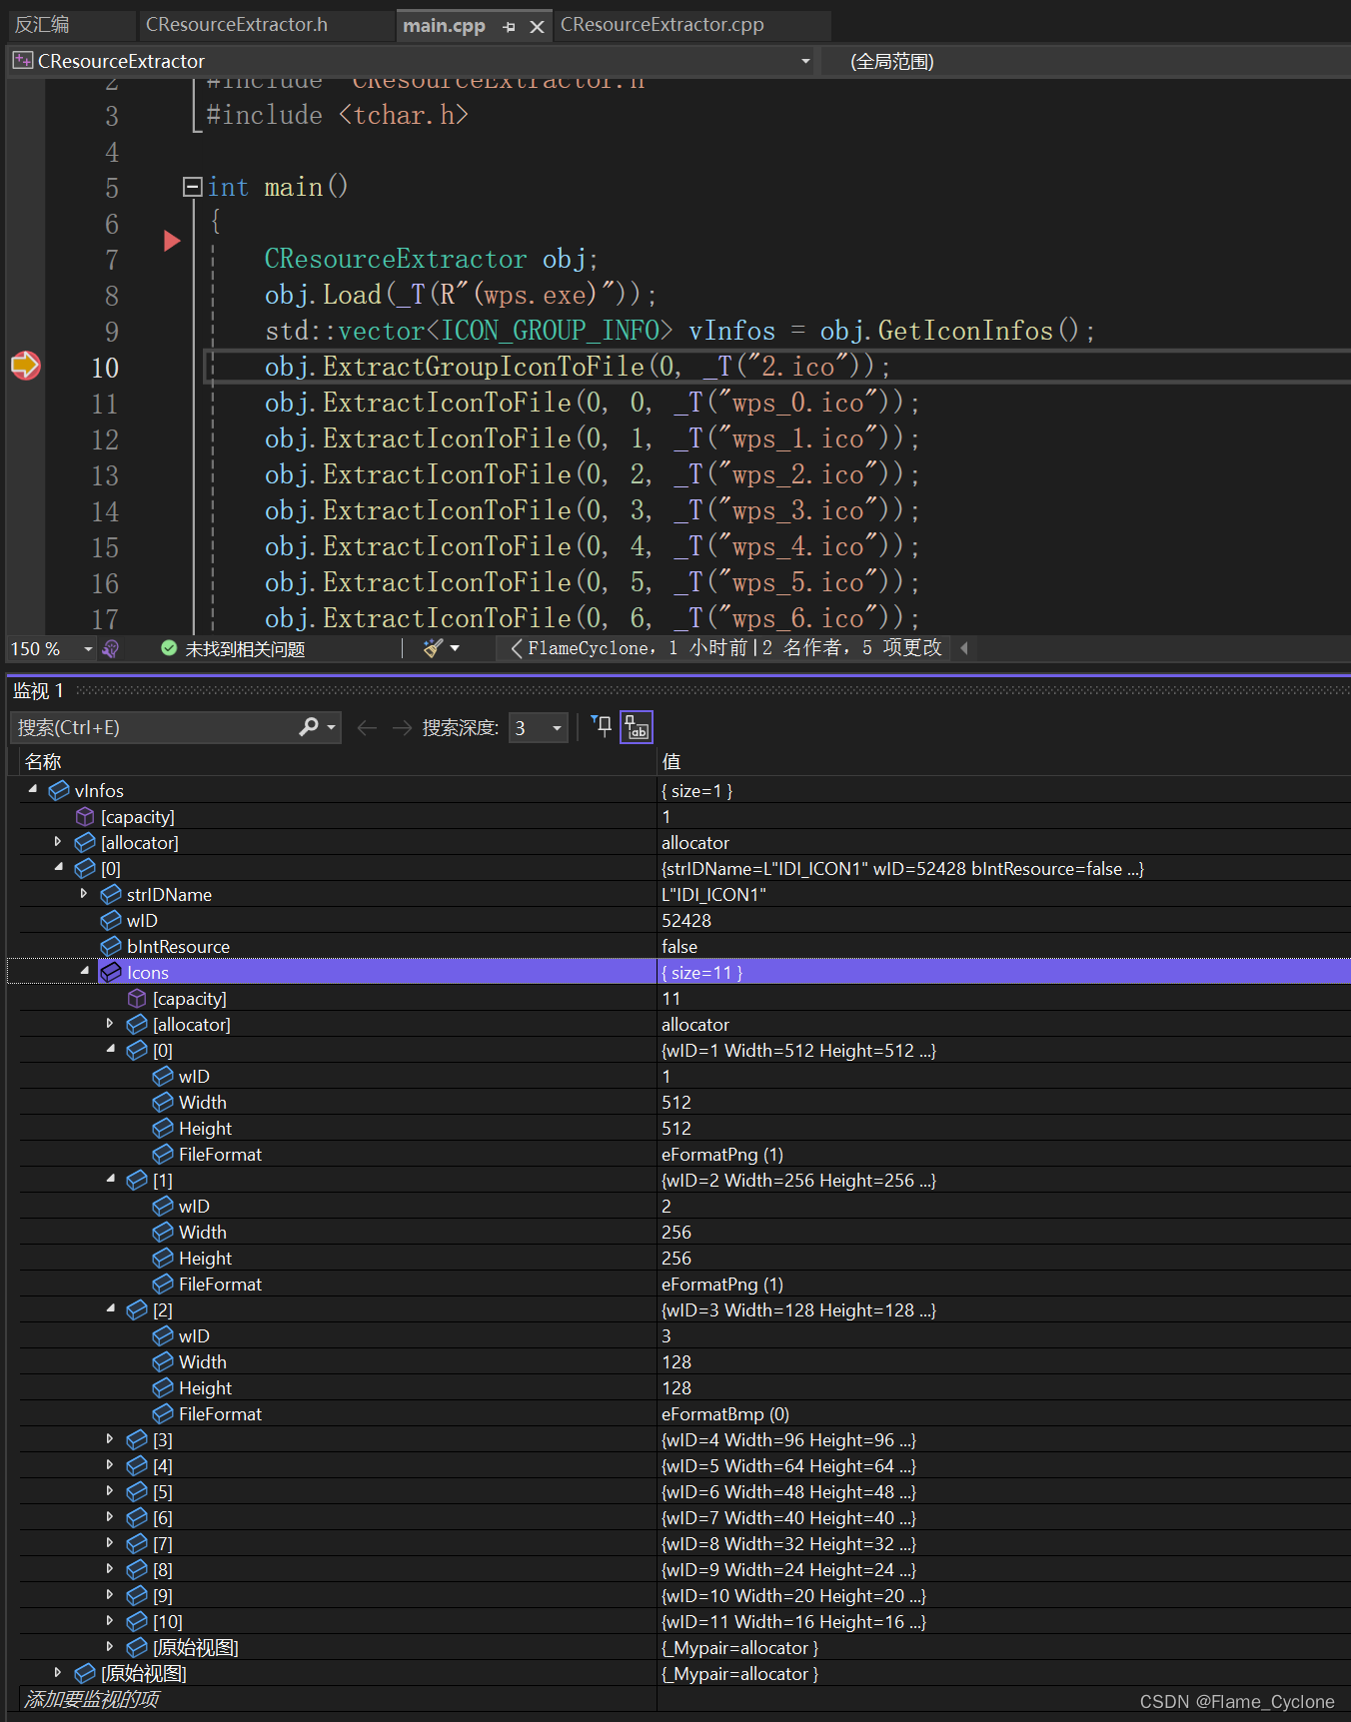The image size is (1351, 1722).
Task: Click line number 14 in the editor
Action: click(105, 511)
